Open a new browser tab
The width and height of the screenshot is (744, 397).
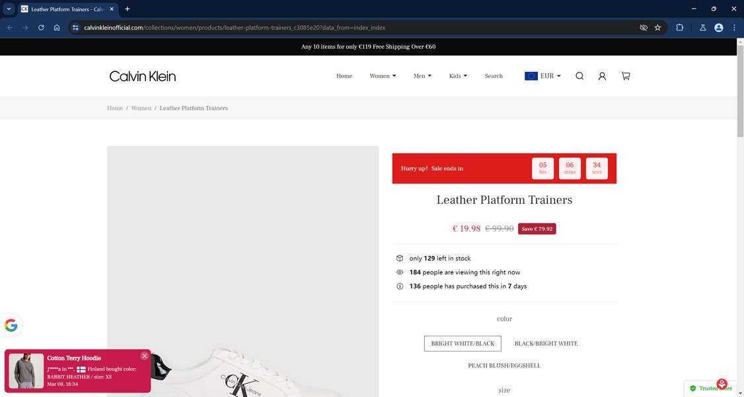tap(127, 9)
